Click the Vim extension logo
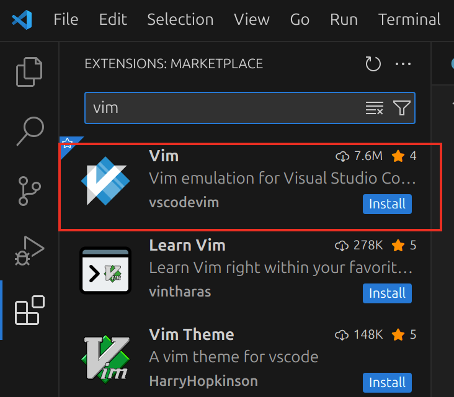The width and height of the screenshot is (454, 397). click(105, 181)
